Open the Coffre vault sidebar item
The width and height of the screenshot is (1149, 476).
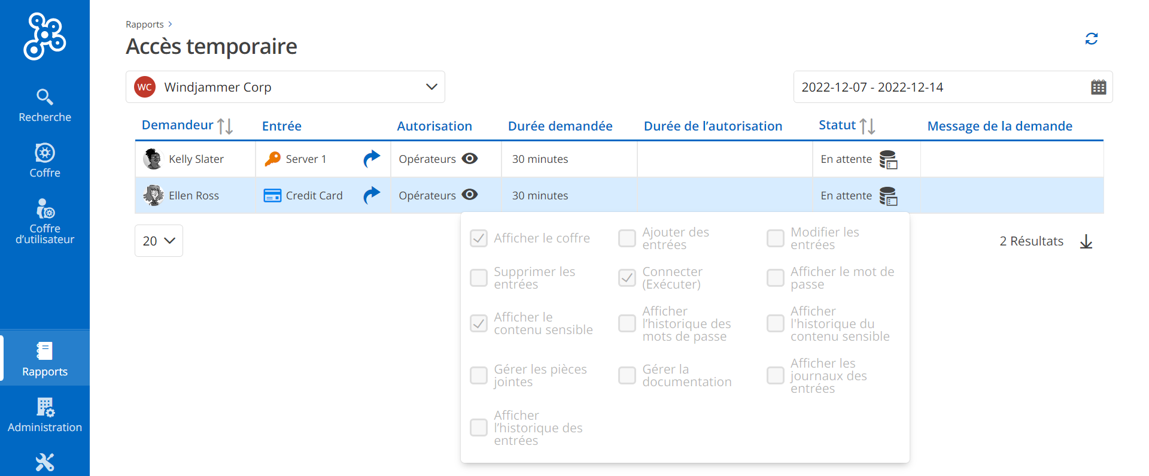coord(45,160)
